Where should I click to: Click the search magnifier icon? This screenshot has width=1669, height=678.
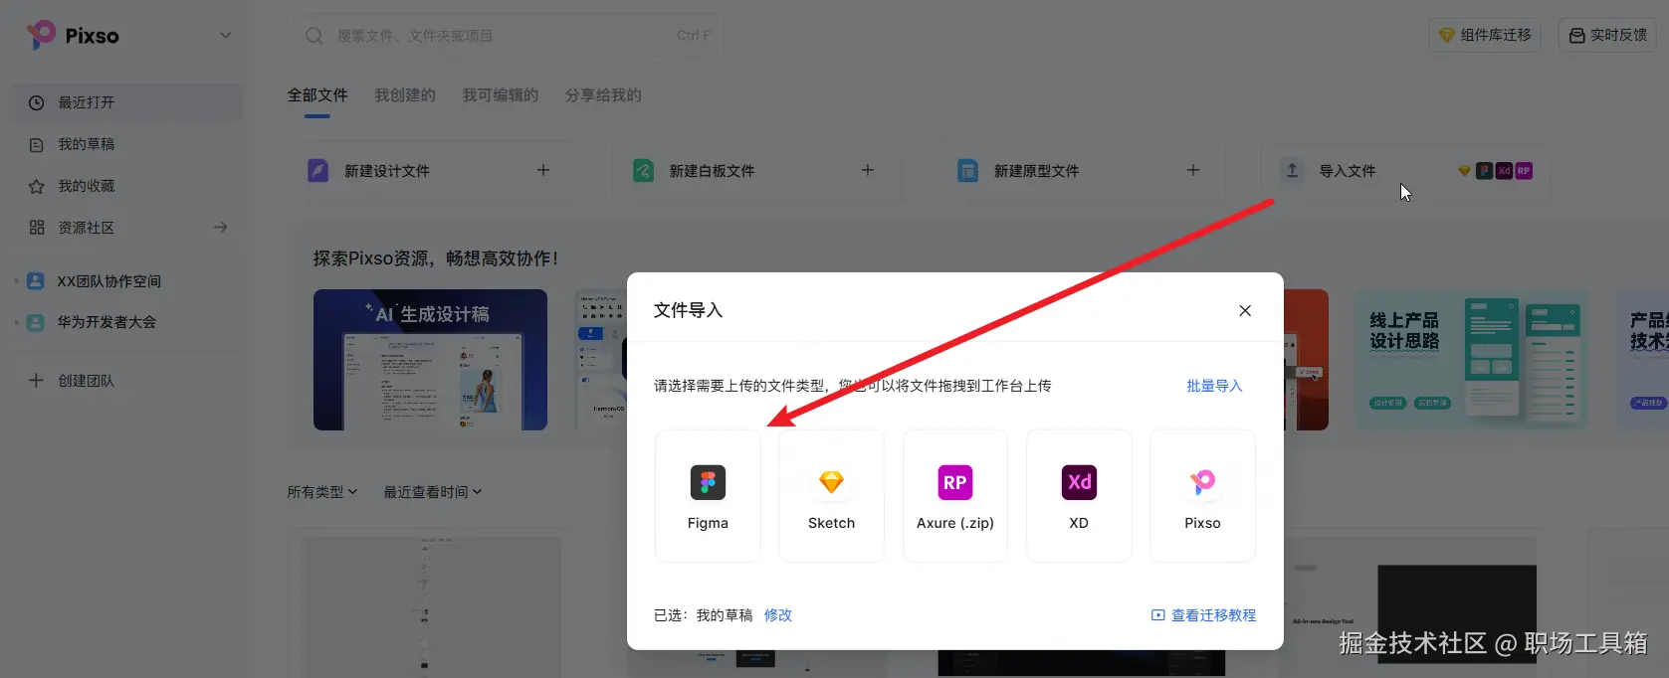(x=314, y=36)
